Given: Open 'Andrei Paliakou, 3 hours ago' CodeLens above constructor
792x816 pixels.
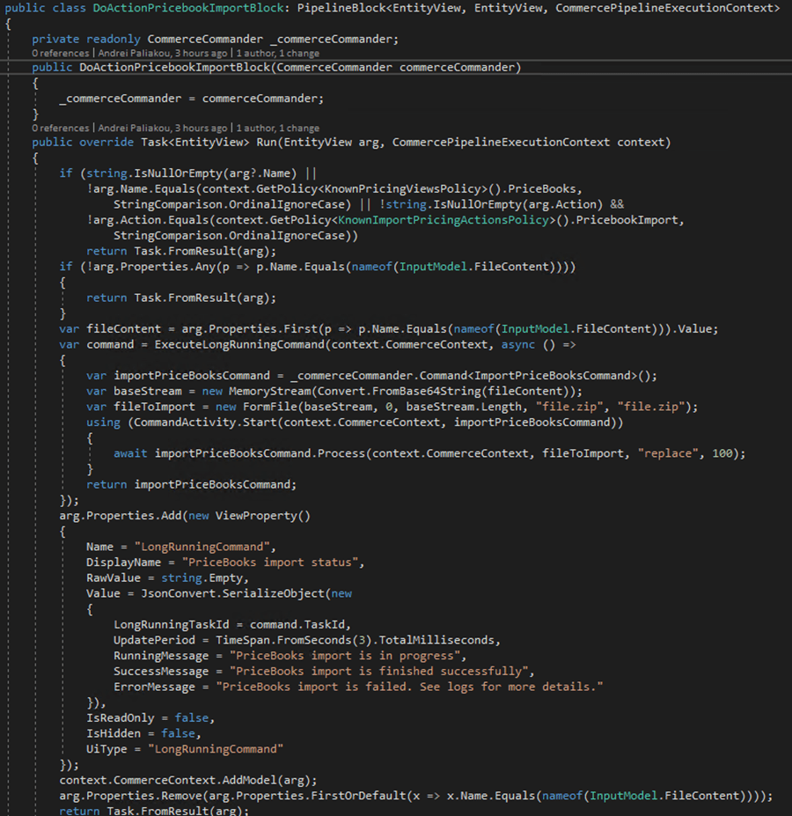Looking at the screenshot, I should [162, 53].
